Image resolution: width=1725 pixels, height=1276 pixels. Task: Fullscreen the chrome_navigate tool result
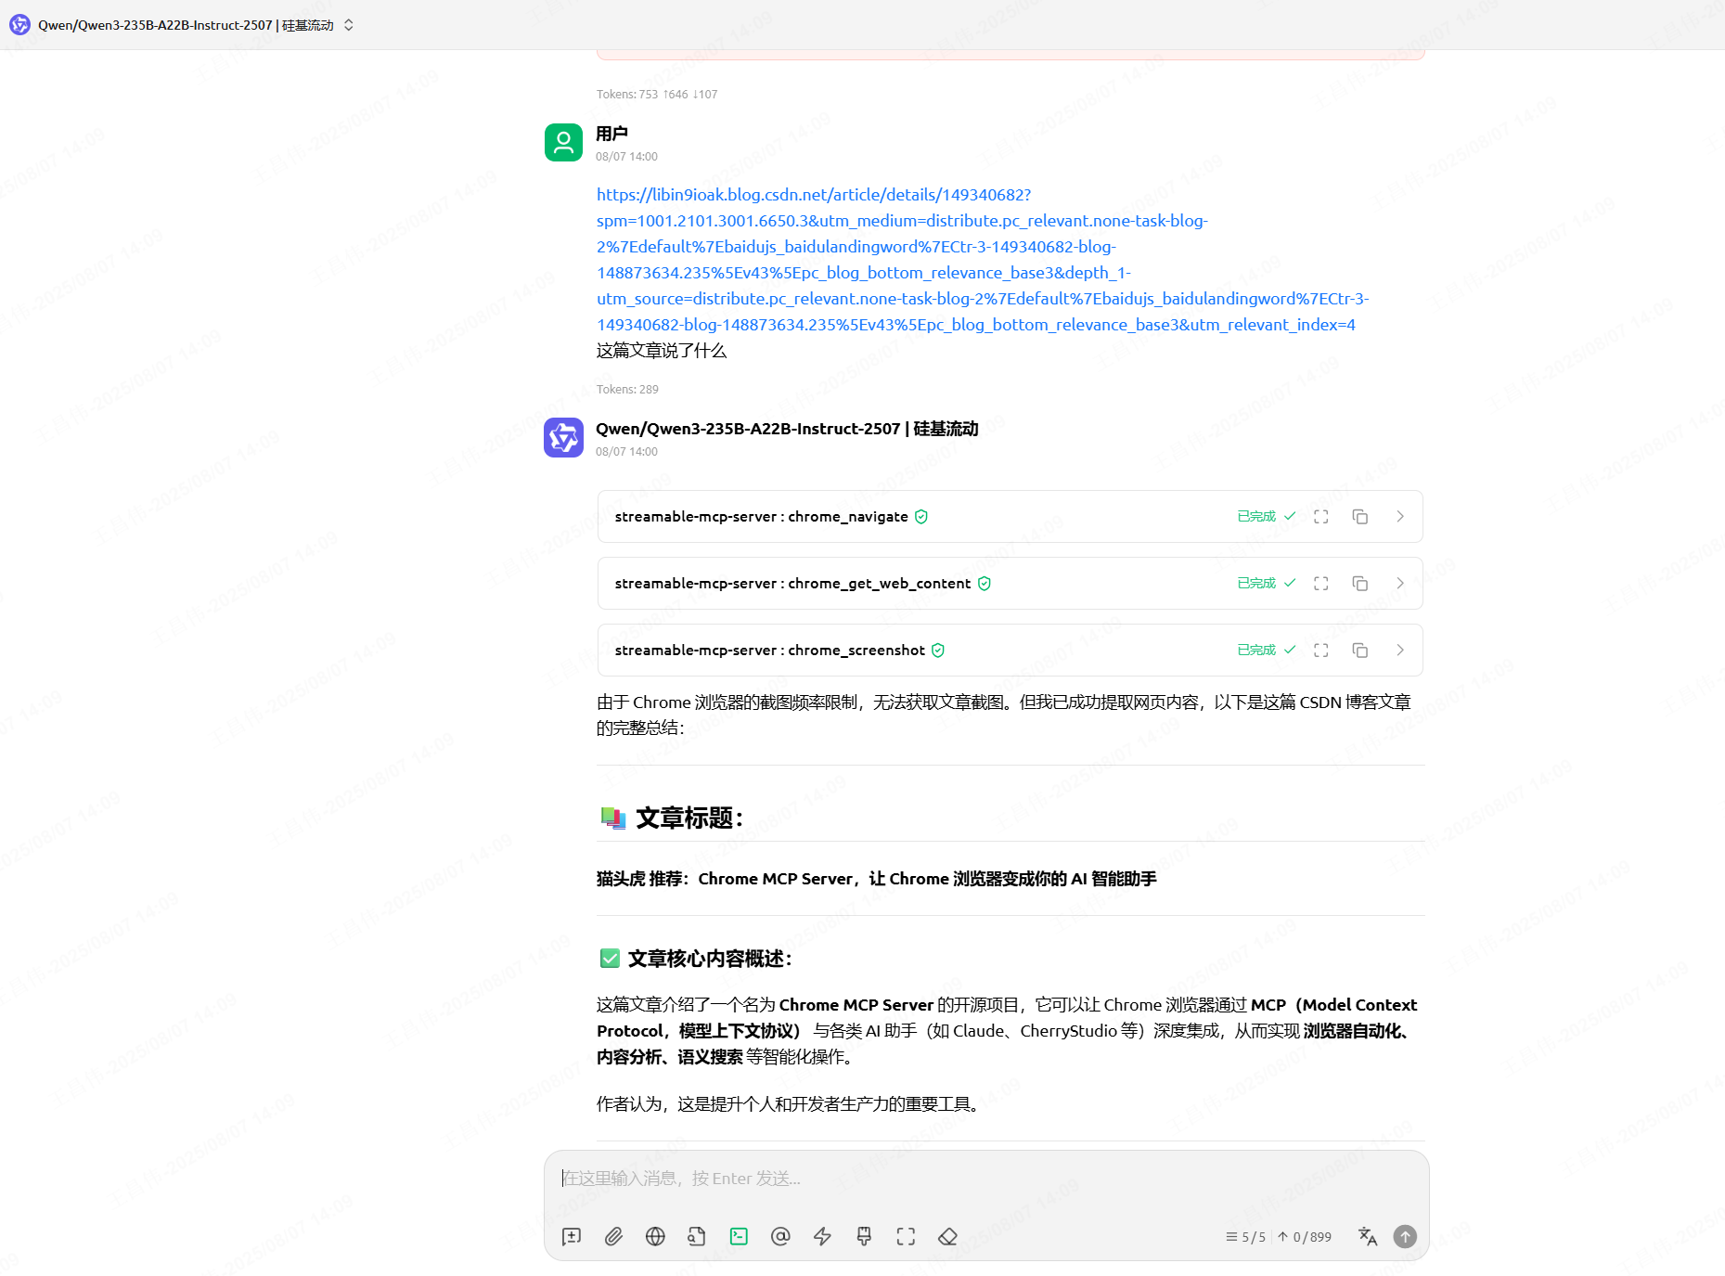point(1321,517)
